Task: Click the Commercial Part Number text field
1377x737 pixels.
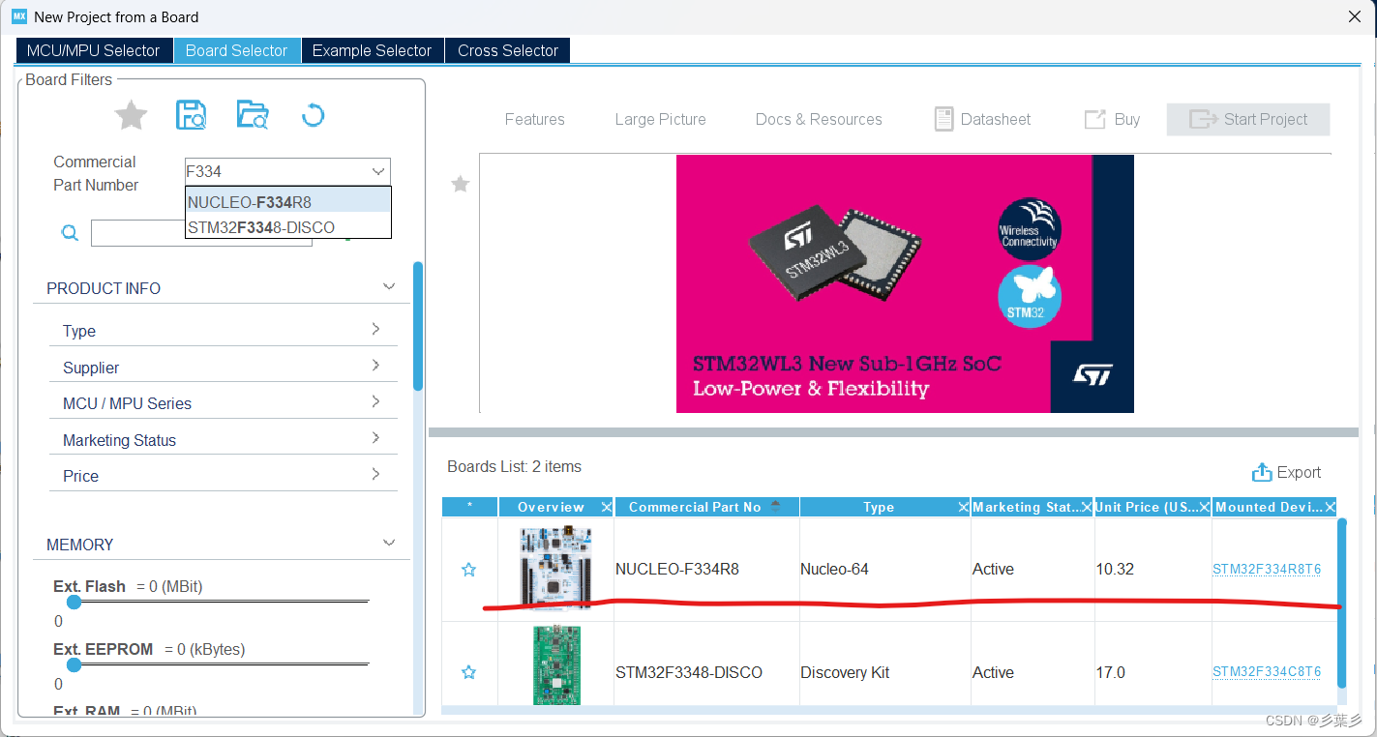Action: tap(276, 171)
